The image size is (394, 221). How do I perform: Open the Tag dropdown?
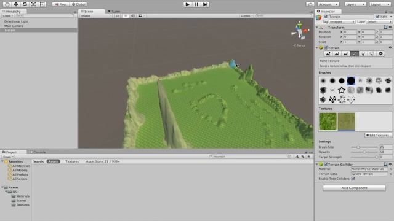(x=342, y=22)
